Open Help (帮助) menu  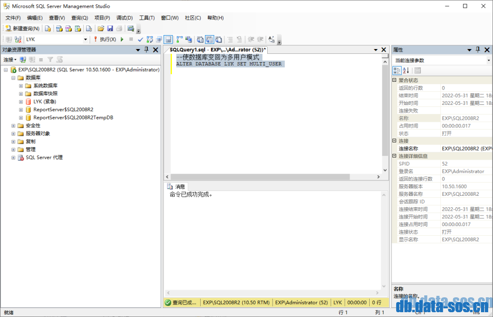[x=215, y=18]
